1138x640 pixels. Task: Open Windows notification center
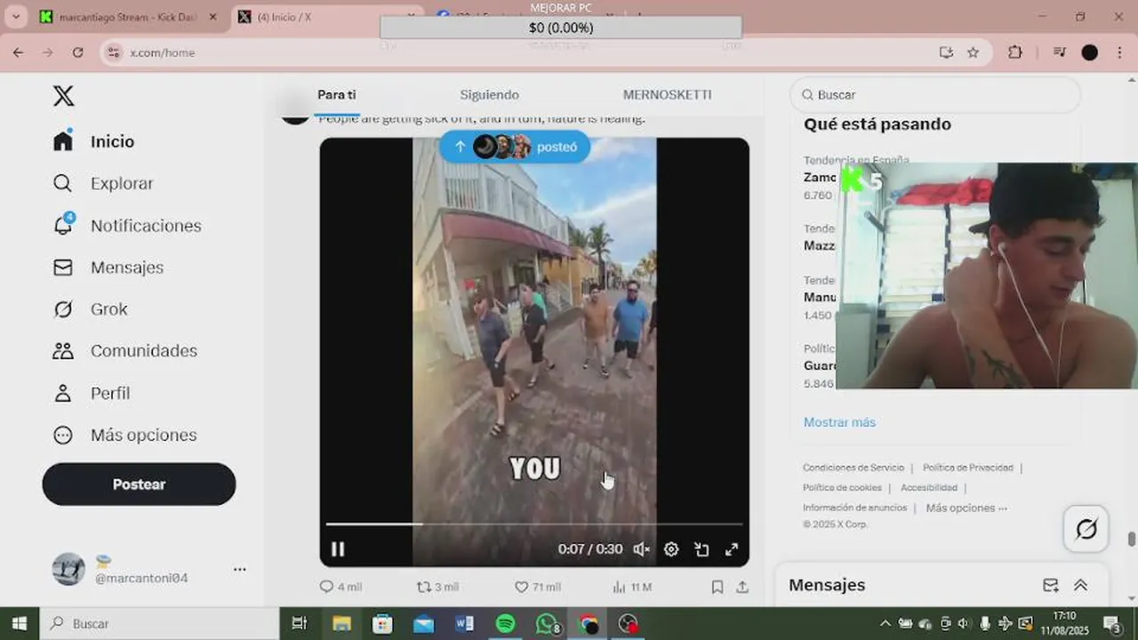tap(1112, 623)
